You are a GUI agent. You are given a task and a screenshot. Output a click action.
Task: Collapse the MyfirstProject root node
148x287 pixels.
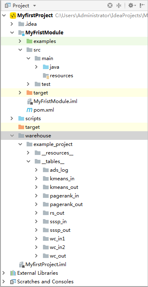click(4, 16)
